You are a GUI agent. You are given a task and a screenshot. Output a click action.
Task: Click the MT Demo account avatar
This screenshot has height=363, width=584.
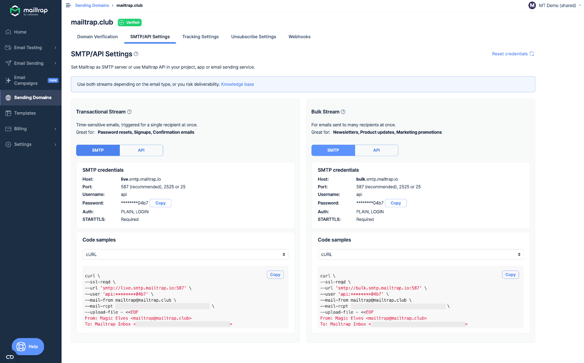click(532, 5)
